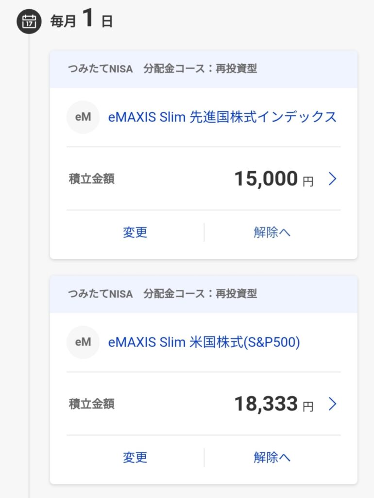Open the 15,000円 amount chevron arrow
This screenshot has height=498, width=374.
332,179
